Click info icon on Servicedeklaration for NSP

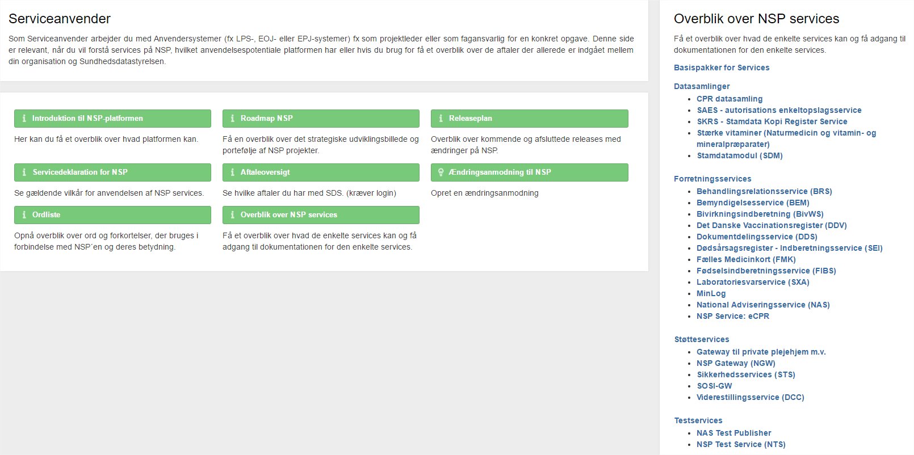click(x=24, y=172)
